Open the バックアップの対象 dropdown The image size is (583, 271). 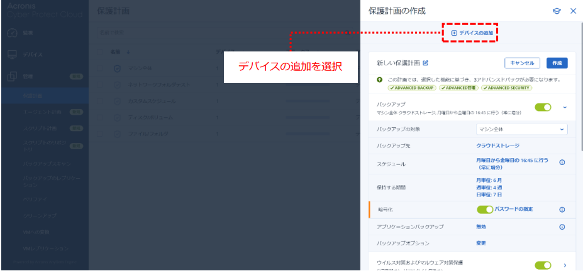pyautogui.click(x=521, y=129)
